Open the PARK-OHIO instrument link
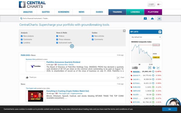This screenshot has width=181, height=113. (25, 55)
